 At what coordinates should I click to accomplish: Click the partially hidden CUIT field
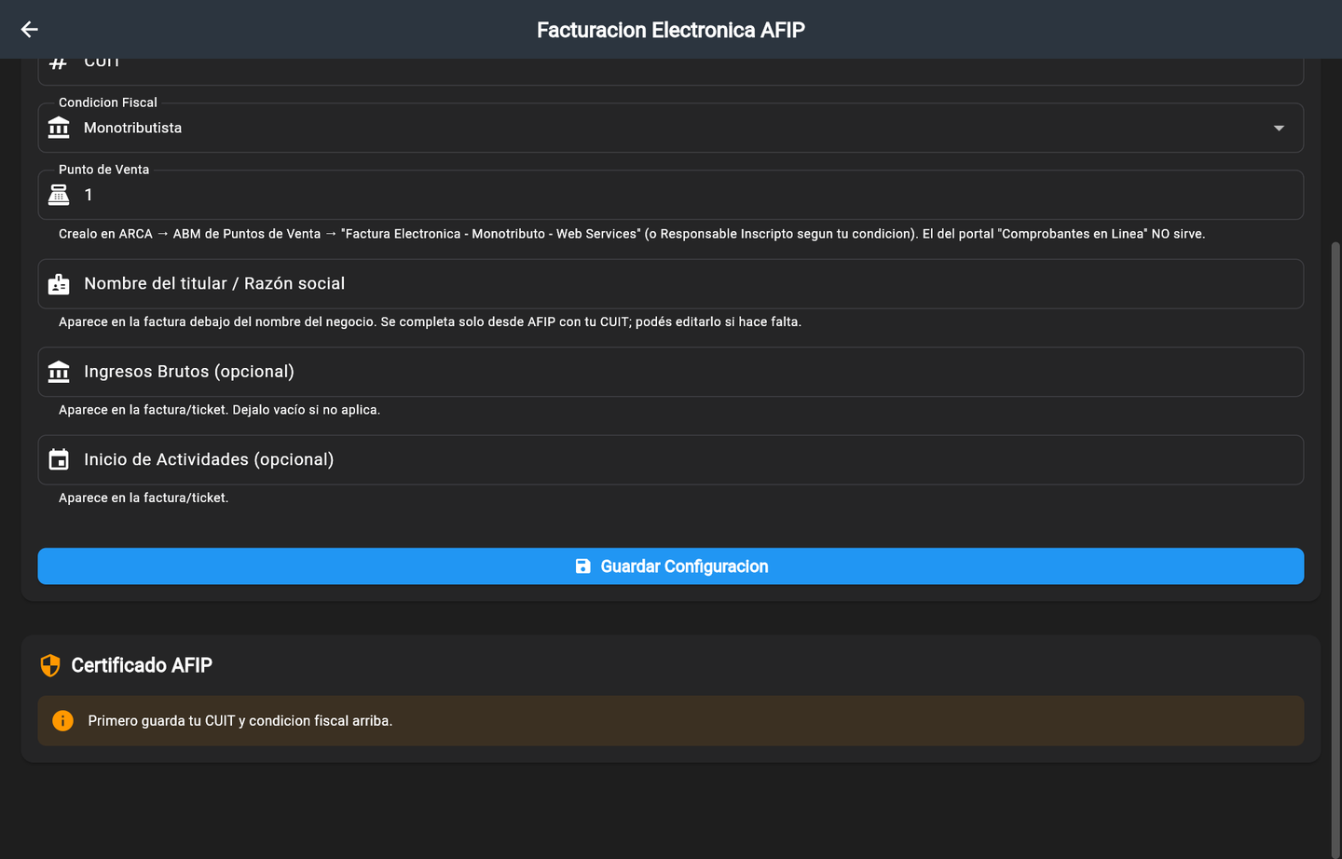pos(671,72)
